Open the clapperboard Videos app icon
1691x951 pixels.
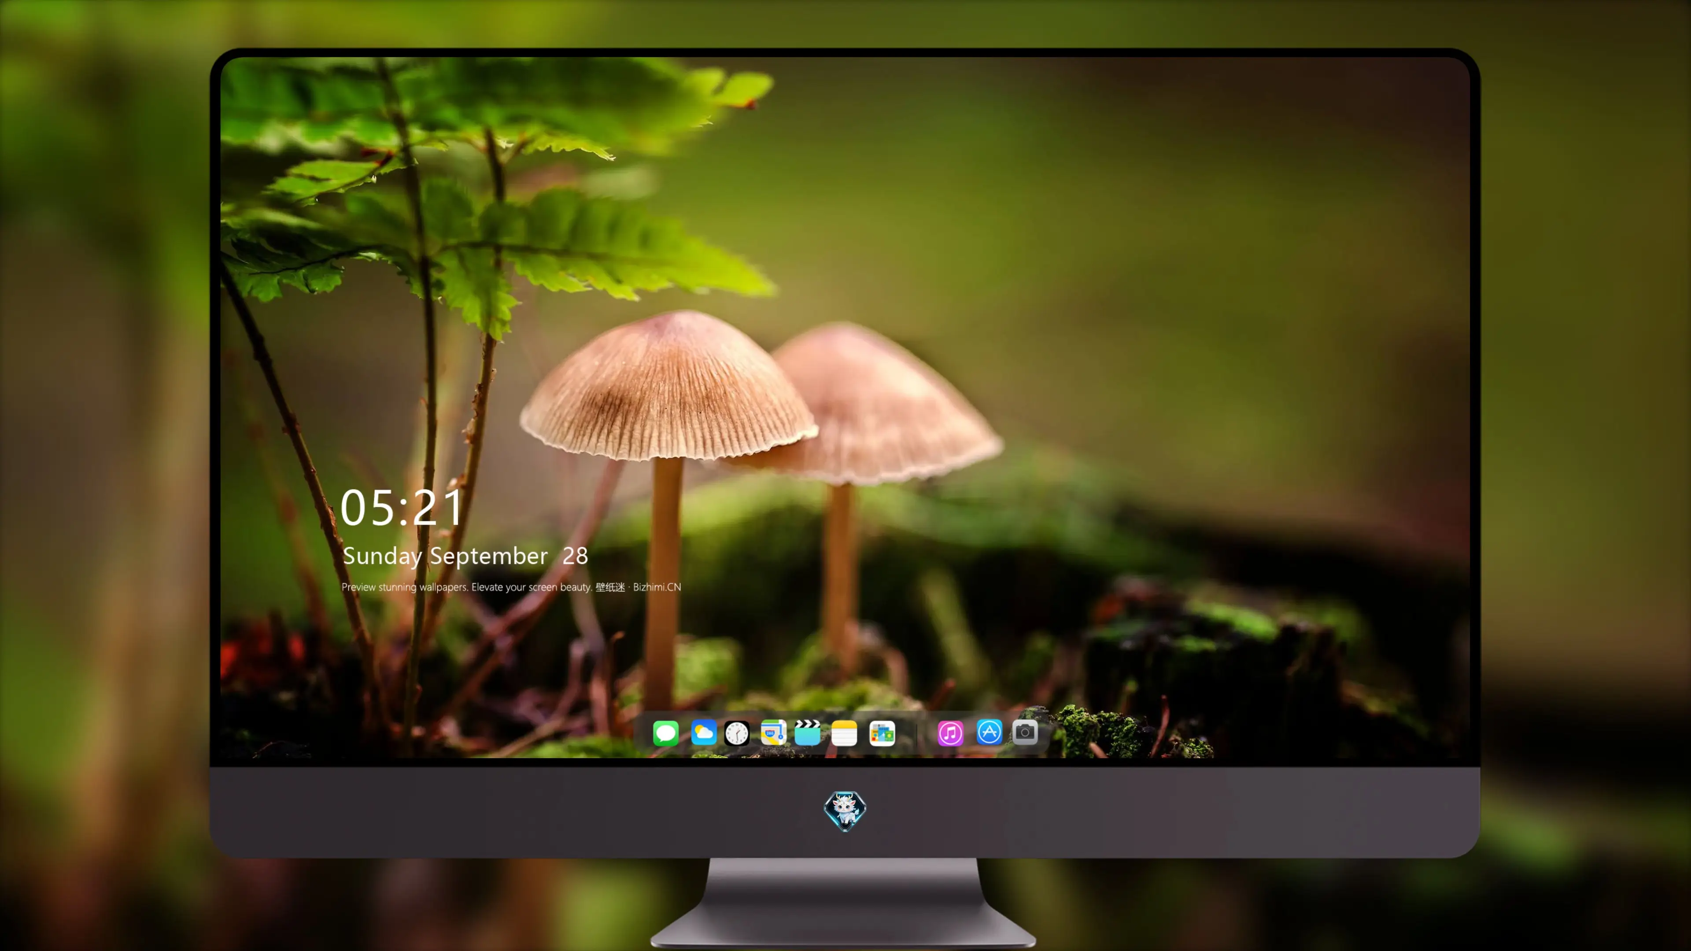(808, 733)
